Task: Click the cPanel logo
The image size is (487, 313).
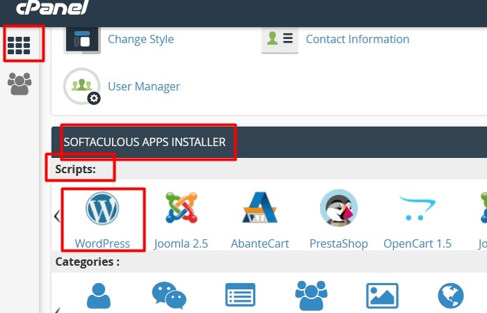Action: (x=53, y=7)
